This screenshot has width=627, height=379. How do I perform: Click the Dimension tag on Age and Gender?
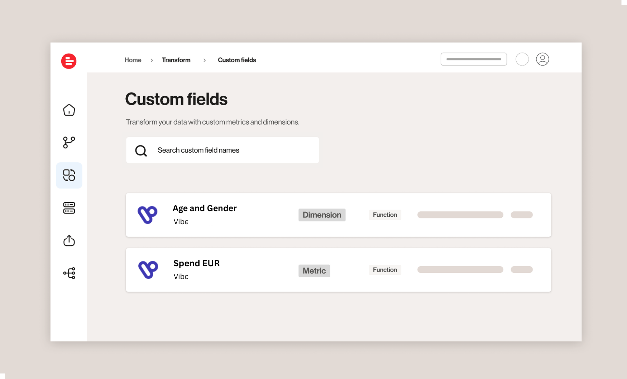pos(322,215)
